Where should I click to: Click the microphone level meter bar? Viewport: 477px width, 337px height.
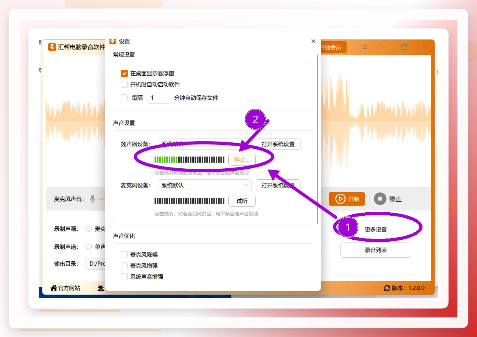tap(189, 201)
